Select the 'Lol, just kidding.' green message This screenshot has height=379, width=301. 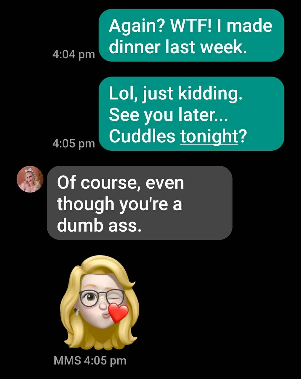[x=191, y=114]
